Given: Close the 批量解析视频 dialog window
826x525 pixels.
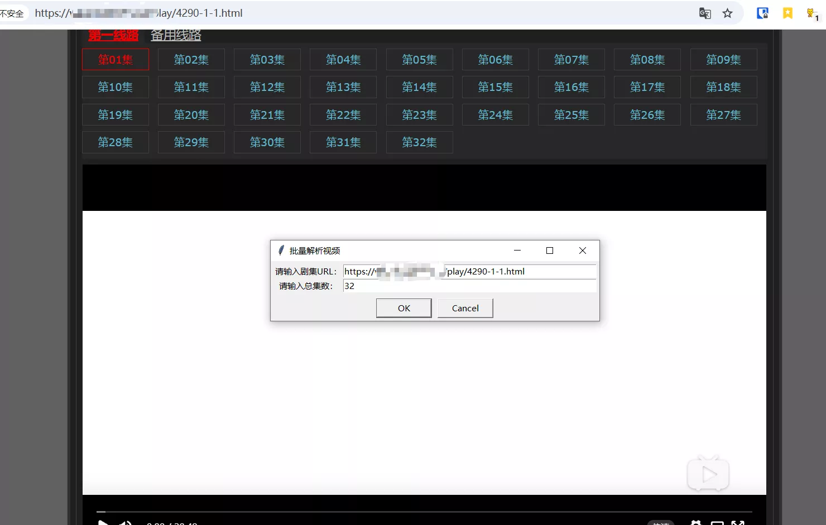Looking at the screenshot, I should [583, 251].
